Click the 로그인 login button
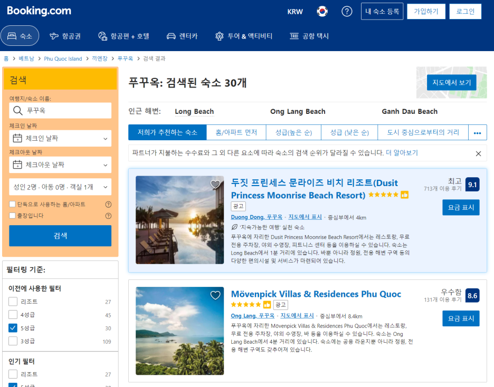 click(x=465, y=12)
